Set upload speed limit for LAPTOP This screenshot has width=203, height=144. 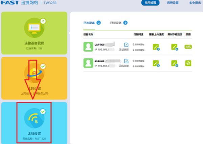click(x=156, y=47)
